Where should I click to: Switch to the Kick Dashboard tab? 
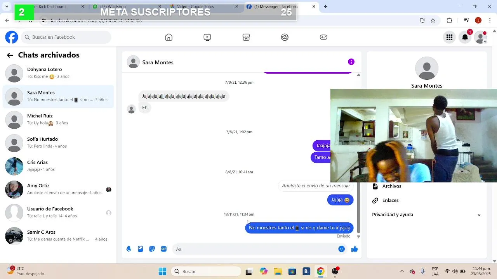click(50, 7)
